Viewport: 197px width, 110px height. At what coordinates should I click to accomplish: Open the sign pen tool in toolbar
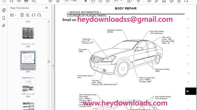164,1
